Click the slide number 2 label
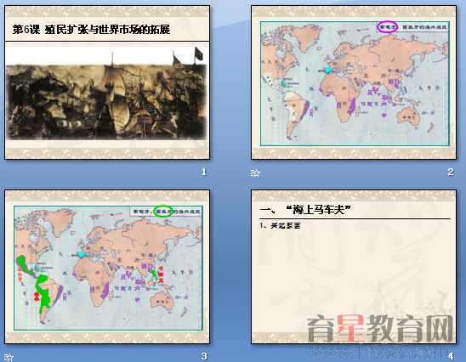466x362 pixels. 451,172
